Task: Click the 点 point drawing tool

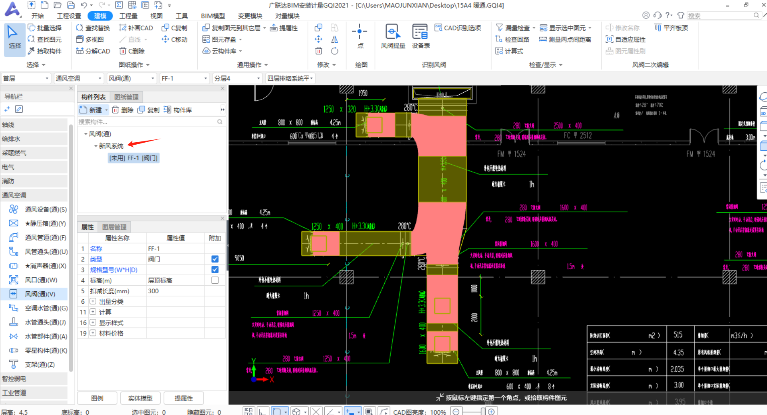Action: [360, 36]
